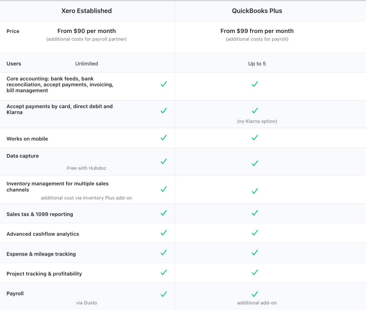
Task: Click QuickBooks' Core accounting green checkmark
Action: pos(255,84)
